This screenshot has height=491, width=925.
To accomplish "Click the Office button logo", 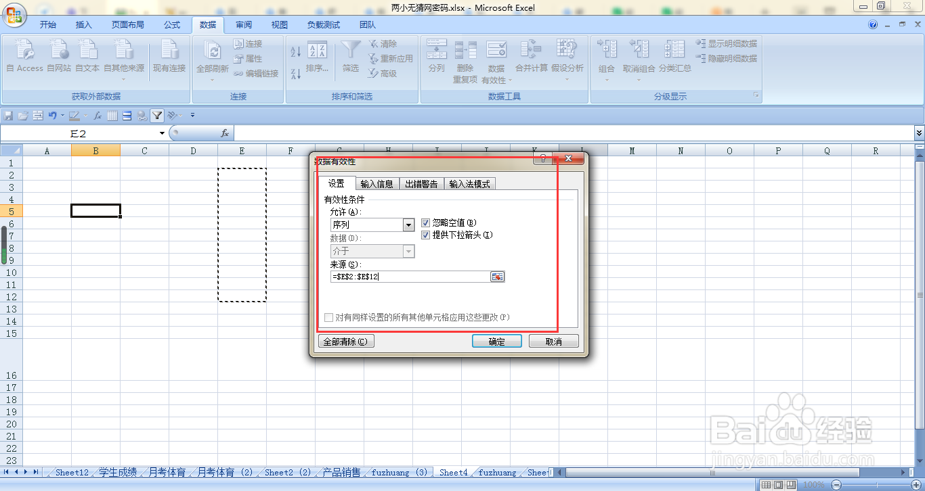I will point(14,14).
